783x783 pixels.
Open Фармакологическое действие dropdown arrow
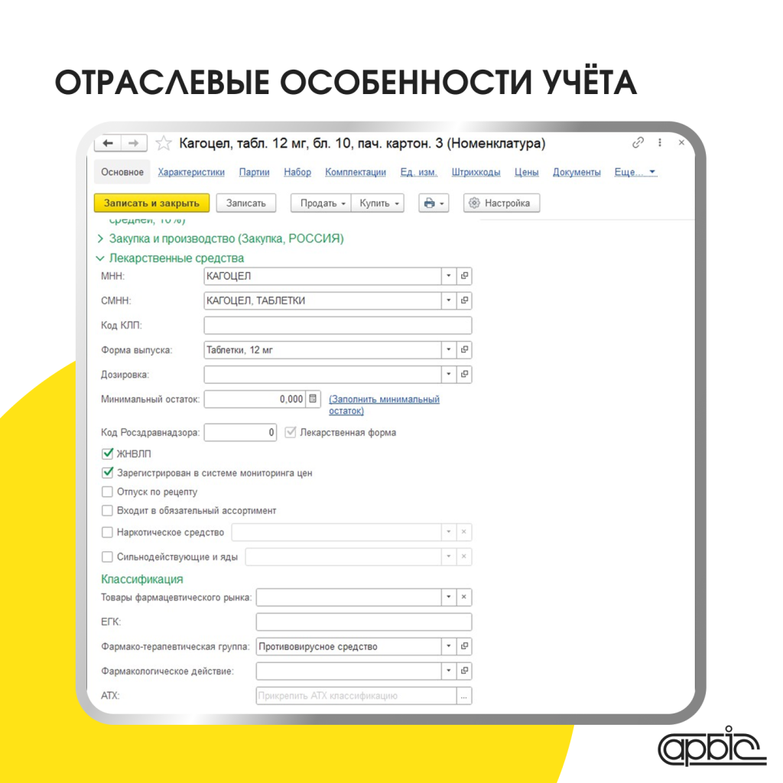(x=448, y=671)
